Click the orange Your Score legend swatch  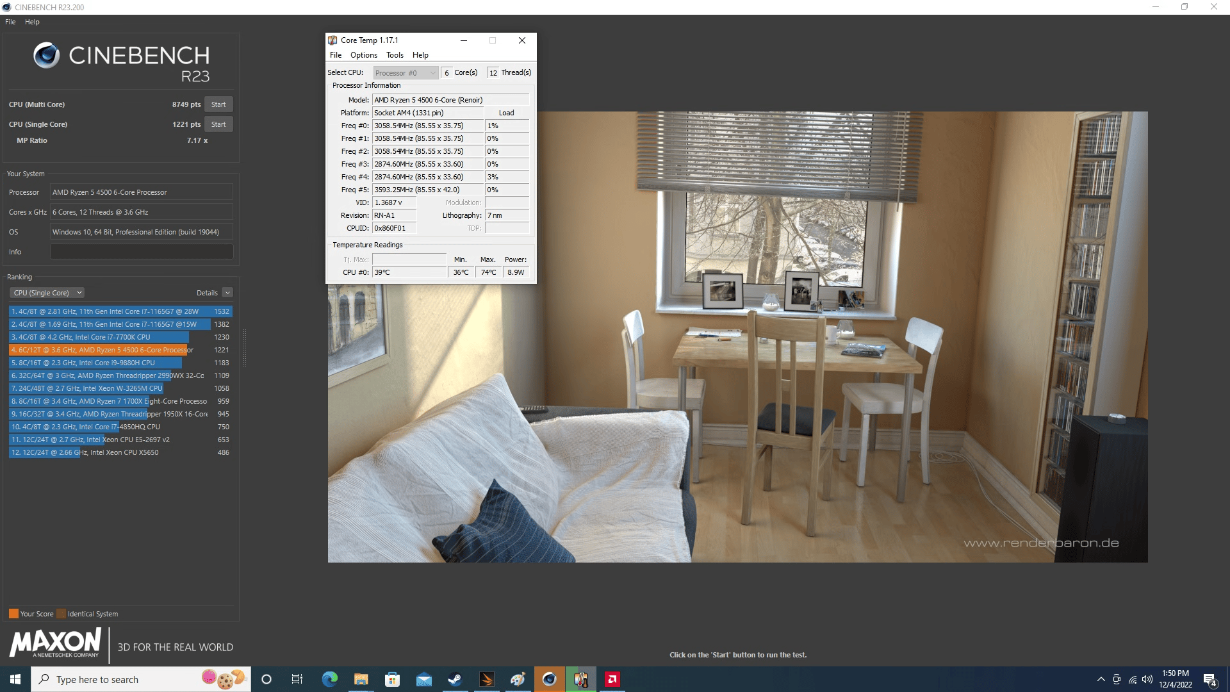click(x=13, y=614)
